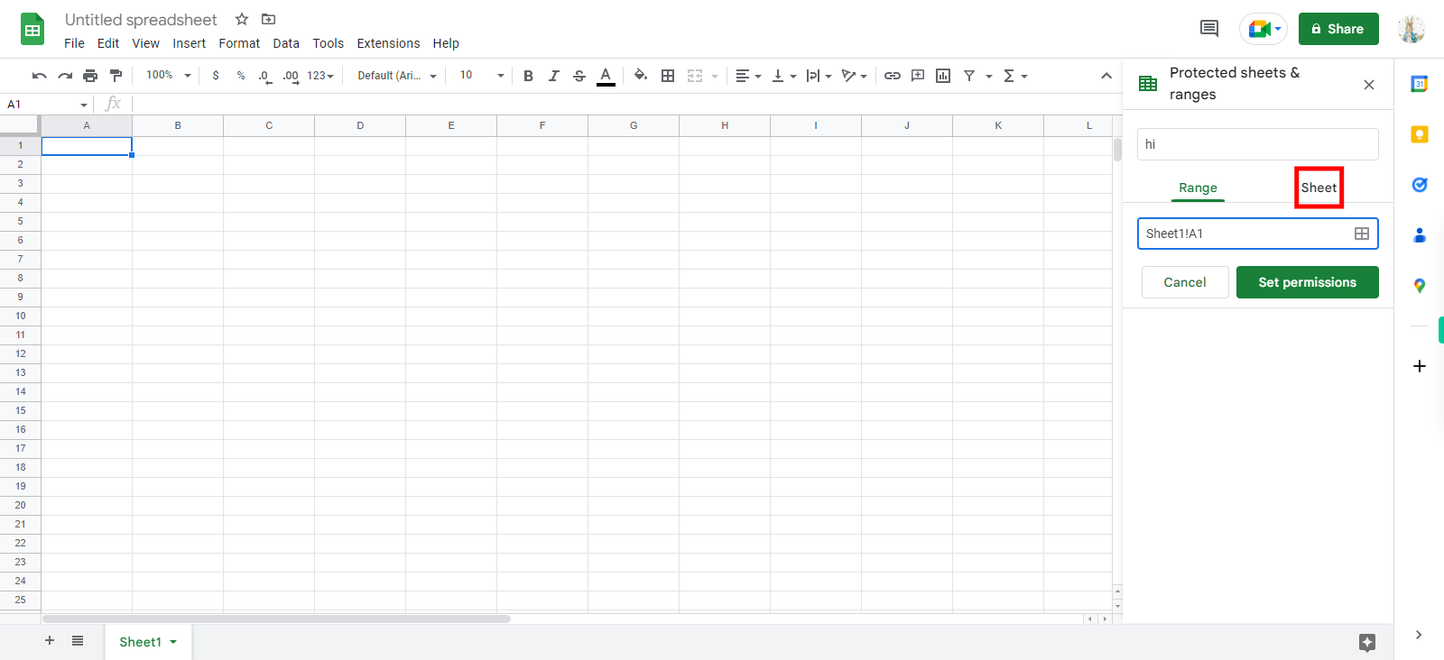
Task: Click the create filter icon
Action: click(x=969, y=76)
